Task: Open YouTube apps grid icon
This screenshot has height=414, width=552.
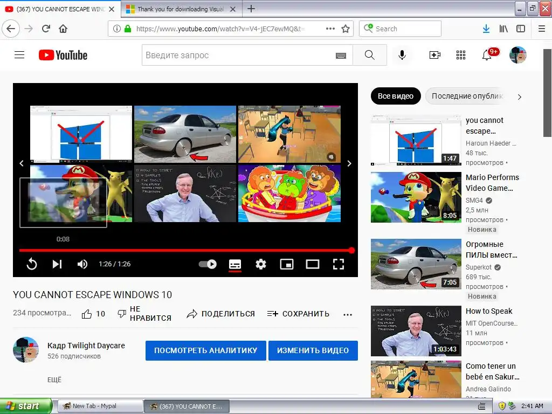Action: (461, 55)
